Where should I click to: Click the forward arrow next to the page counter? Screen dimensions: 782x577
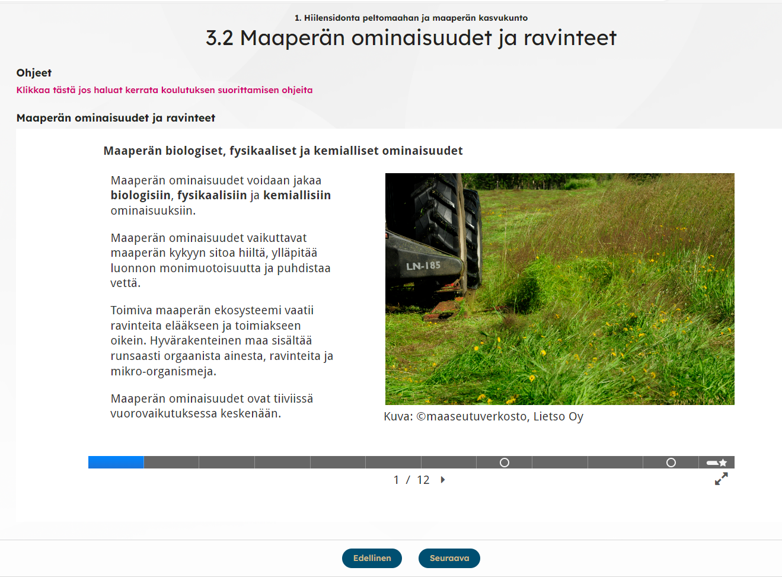[442, 480]
